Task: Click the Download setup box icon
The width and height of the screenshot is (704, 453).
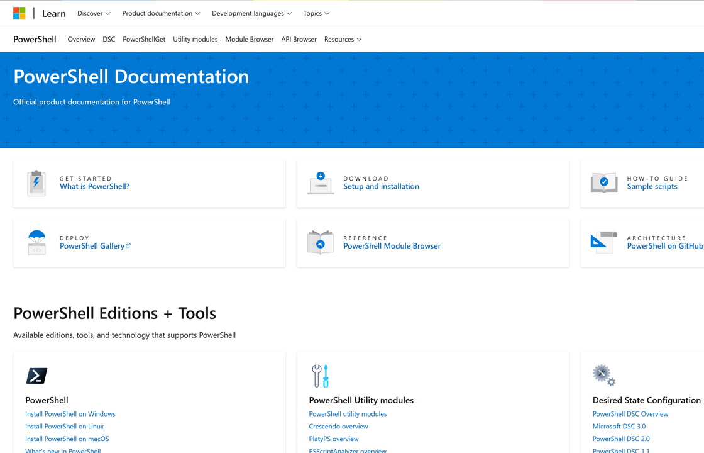Action: (x=321, y=183)
